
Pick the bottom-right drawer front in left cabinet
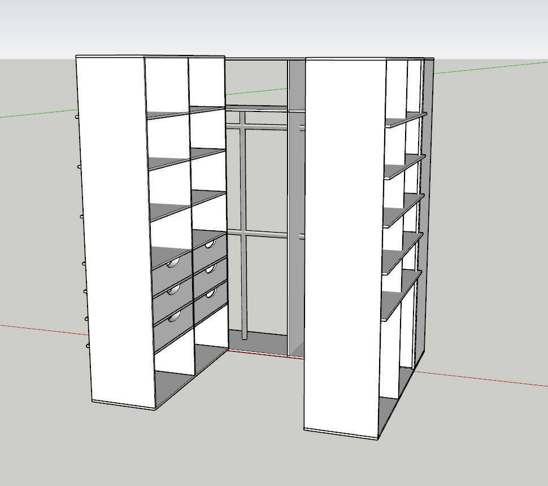pos(210,304)
